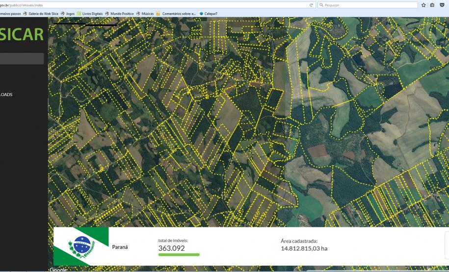
Task: Click the magnifier icon in Pesquisar box
Action: pyautogui.click(x=321, y=5)
